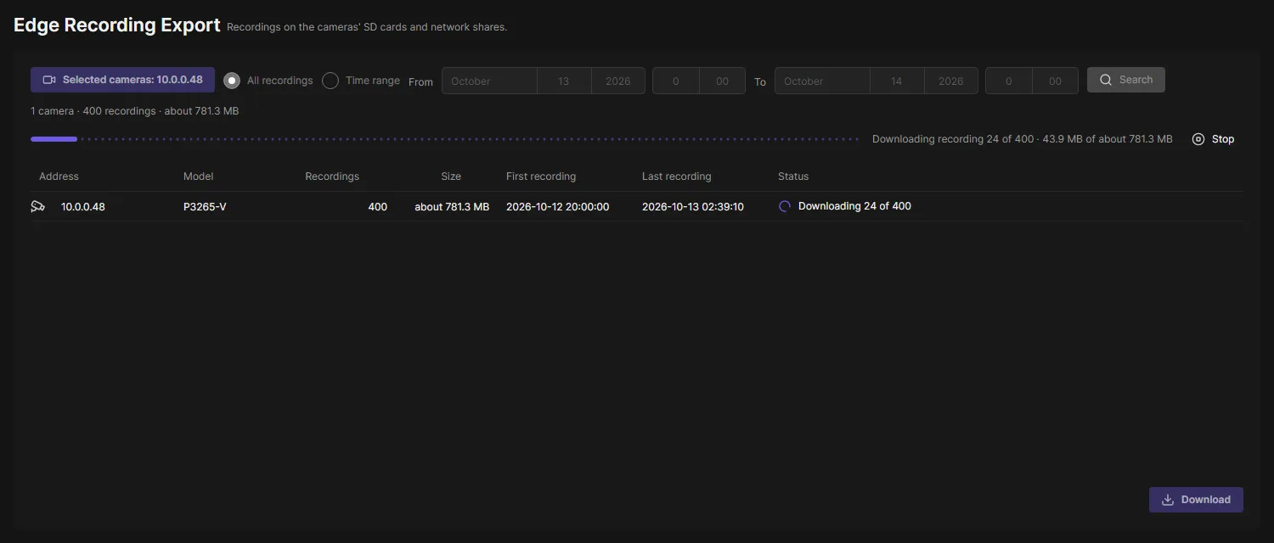
Task: Click the spinner icon next to Downloading 24 of 400
Action: 785,206
